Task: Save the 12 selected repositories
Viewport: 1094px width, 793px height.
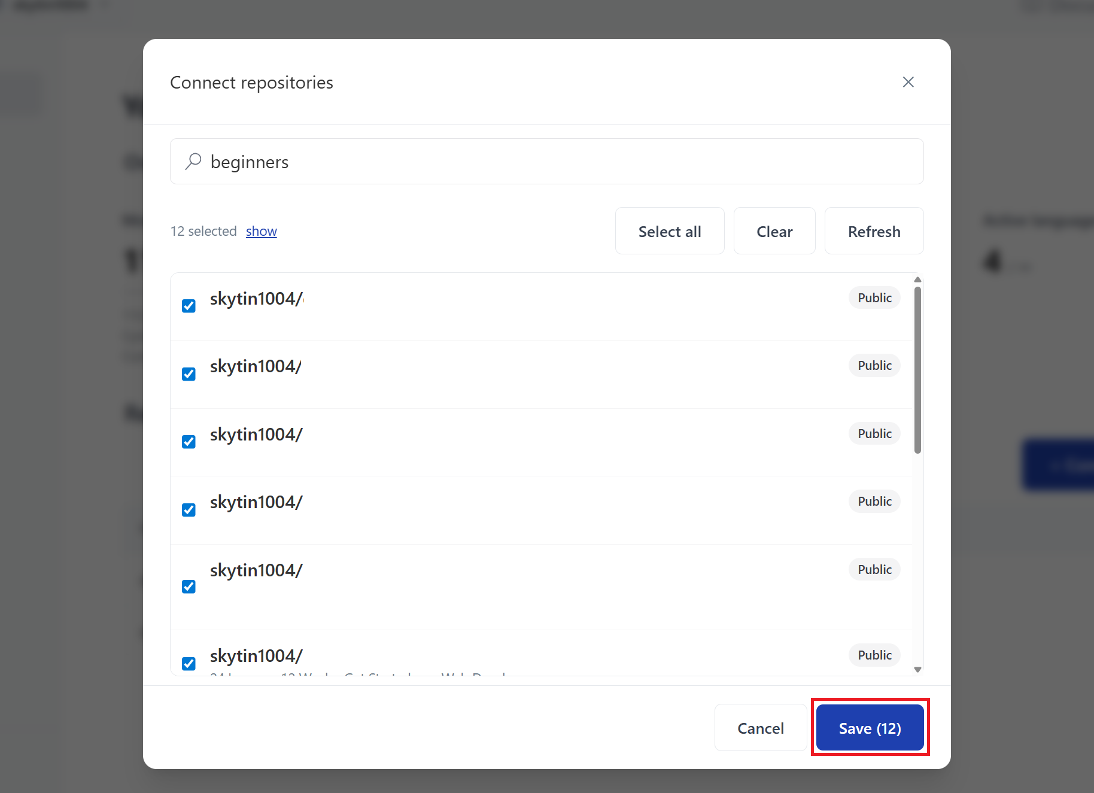Action: (869, 728)
